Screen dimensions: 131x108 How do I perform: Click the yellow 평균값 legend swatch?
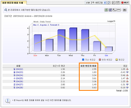(117, 60)
